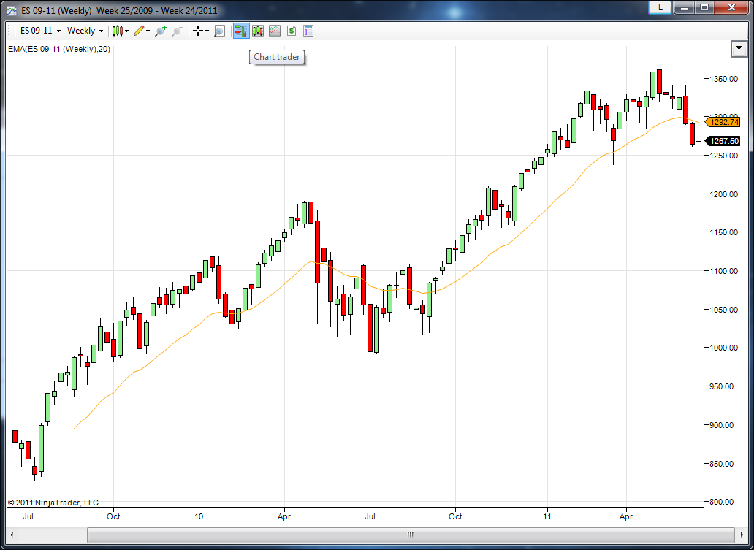The image size is (754, 550).
Task: Minimize the chart window
Action: (684, 8)
